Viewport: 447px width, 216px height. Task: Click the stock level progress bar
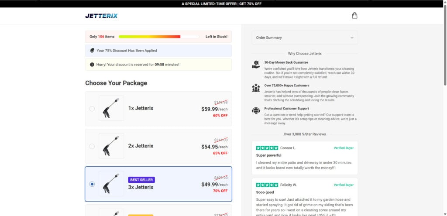pyautogui.click(x=159, y=37)
